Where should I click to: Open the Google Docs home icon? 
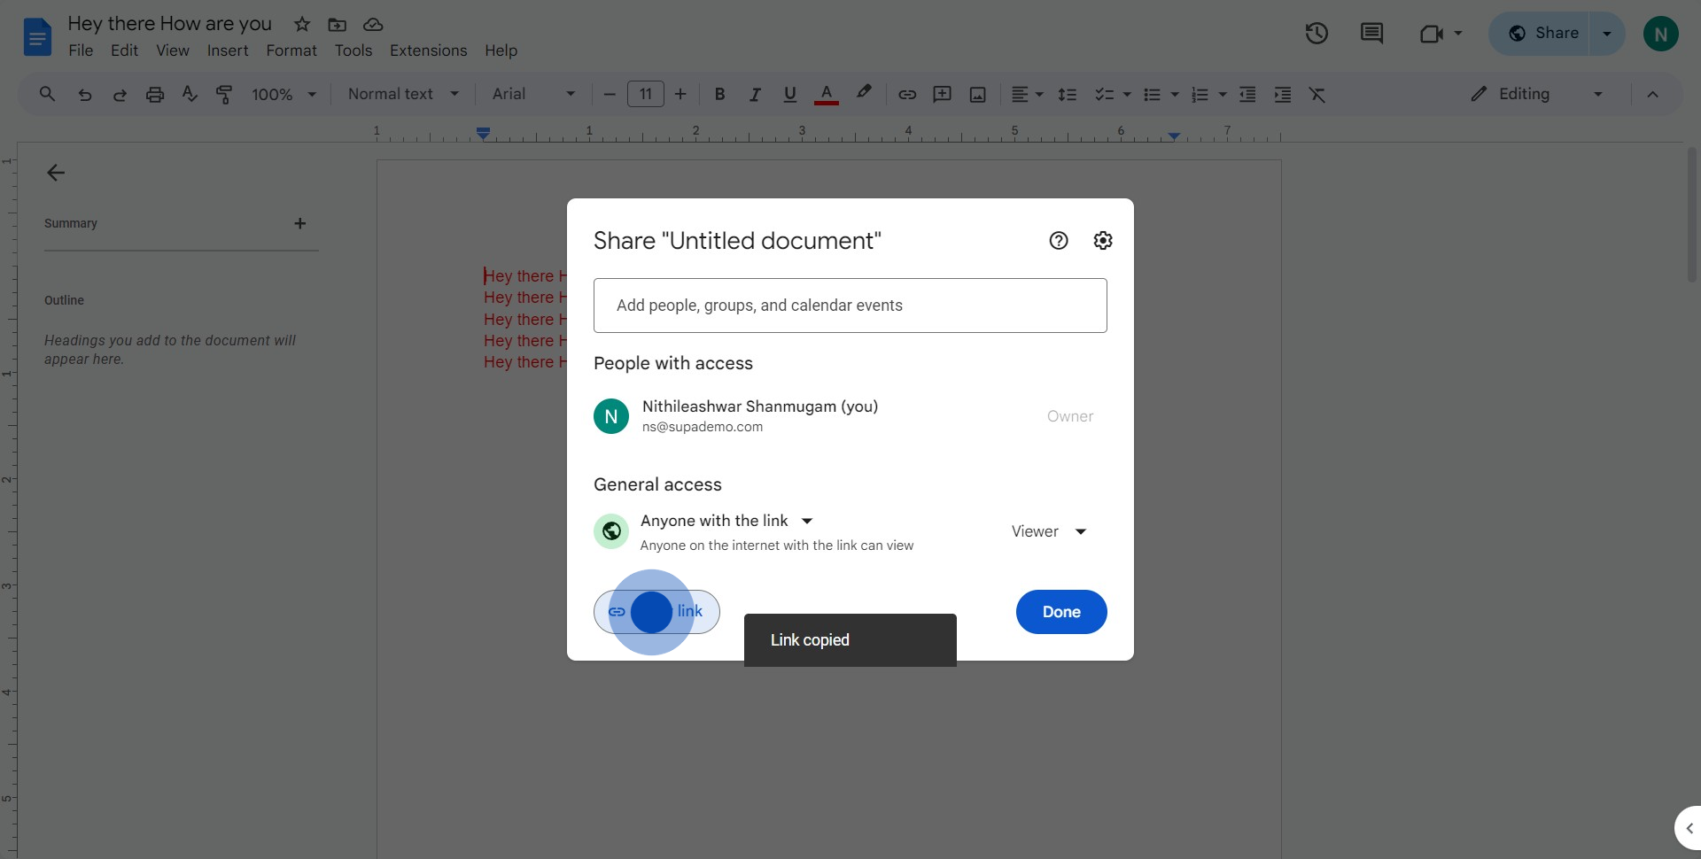point(37,37)
